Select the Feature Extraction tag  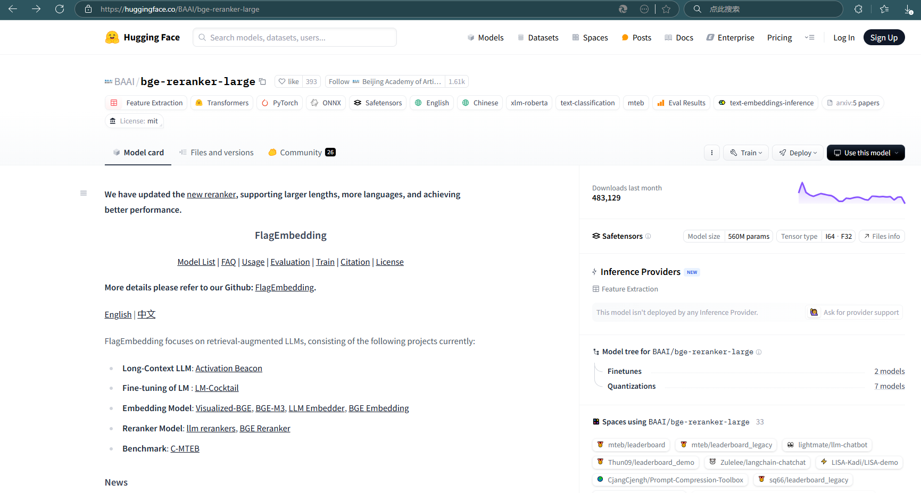(x=146, y=103)
